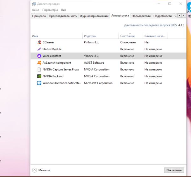
Task: Click the Task Manager title bar icon
Action: pyautogui.click(x=34, y=4)
